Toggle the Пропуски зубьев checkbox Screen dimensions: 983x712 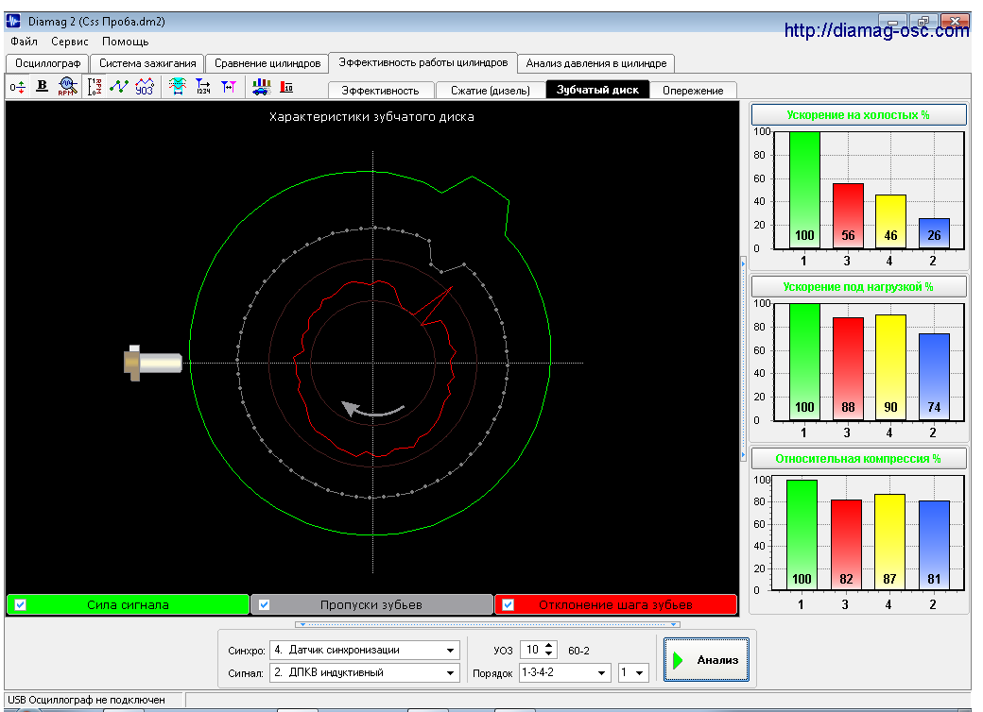(264, 605)
